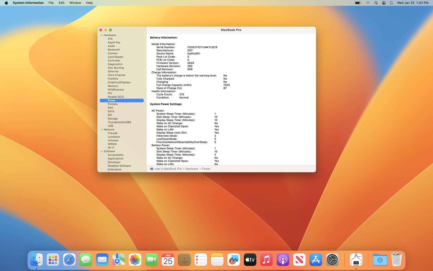
Task: Click Full Charge Capacity value 7525
Action: [x=227, y=85]
